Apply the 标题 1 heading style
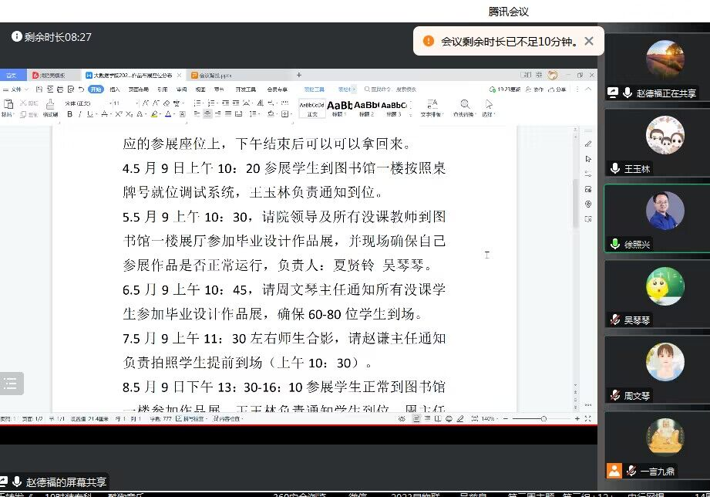710x497 pixels. (339, 106)
